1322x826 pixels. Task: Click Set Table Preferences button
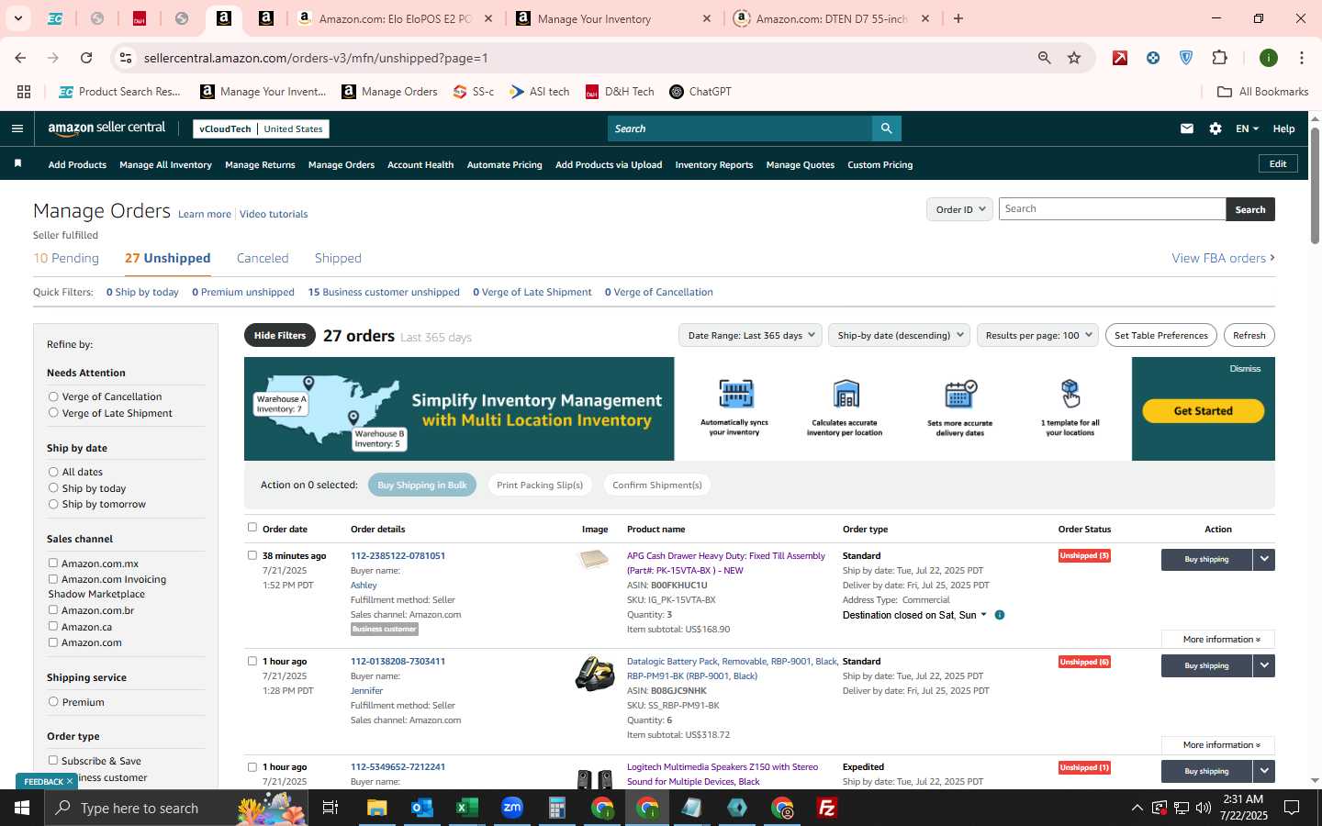point(1160,335)
